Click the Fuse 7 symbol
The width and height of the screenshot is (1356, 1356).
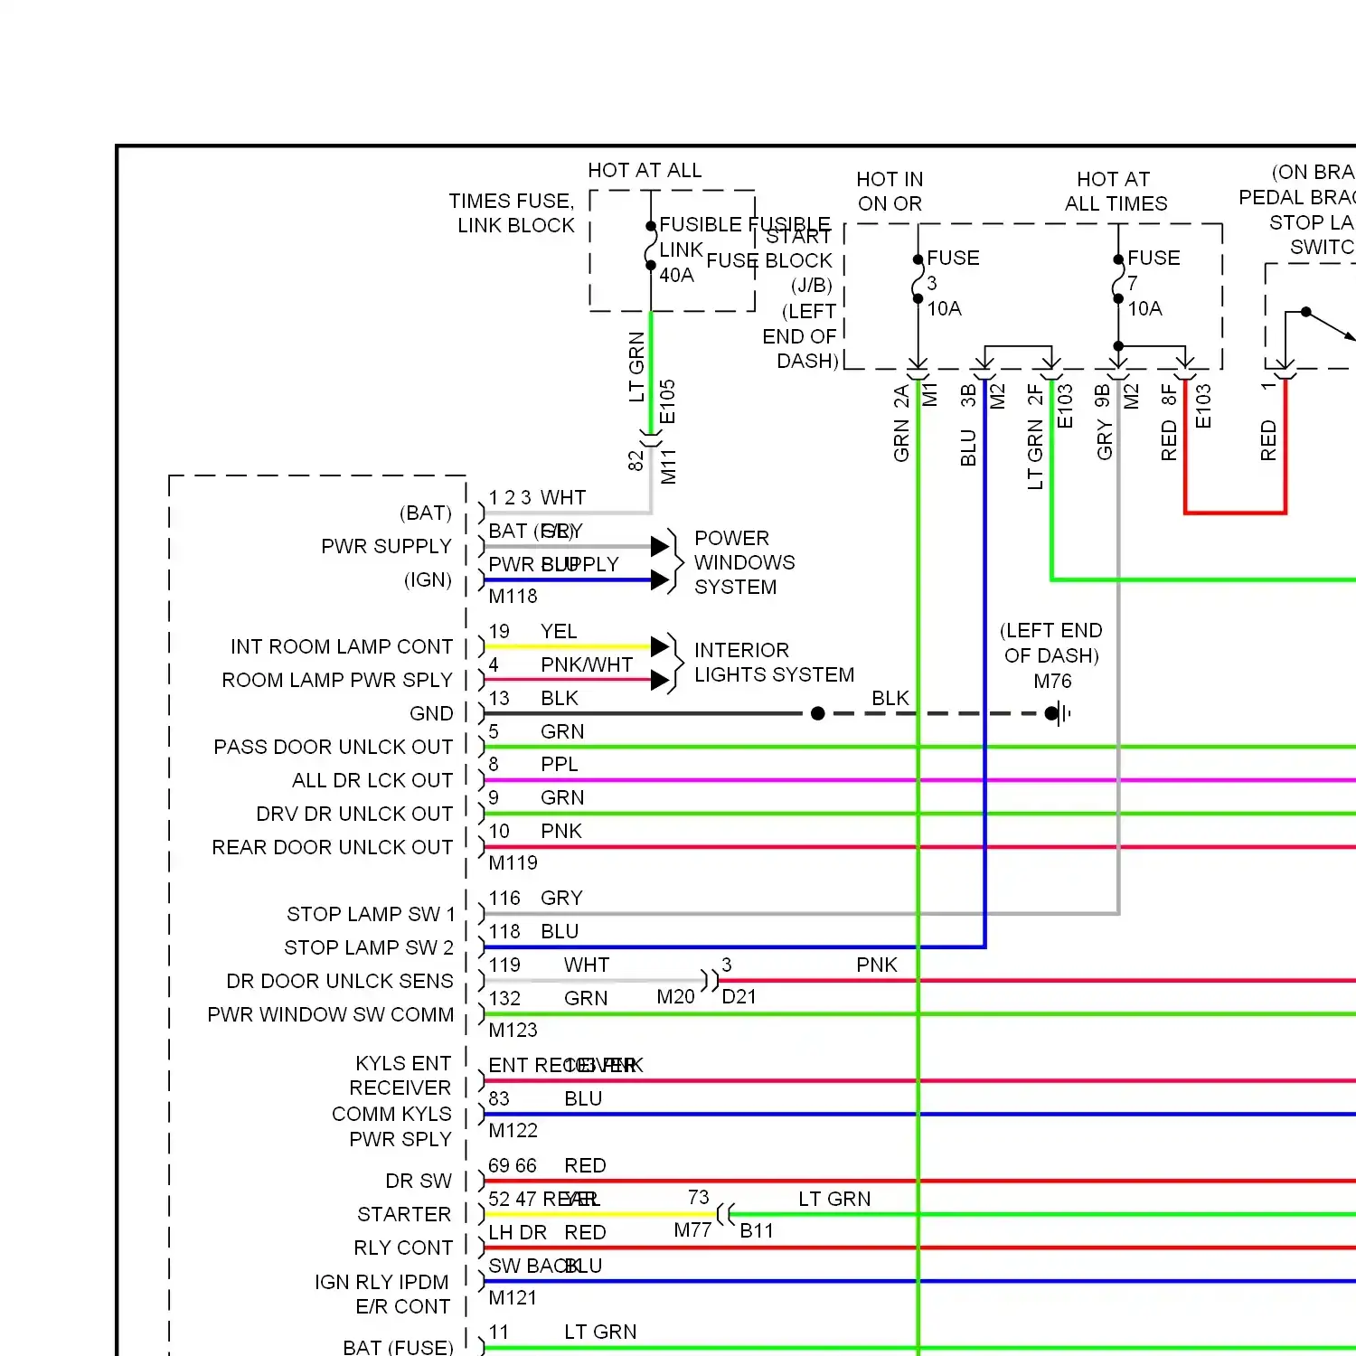[x=1118, y=279]
